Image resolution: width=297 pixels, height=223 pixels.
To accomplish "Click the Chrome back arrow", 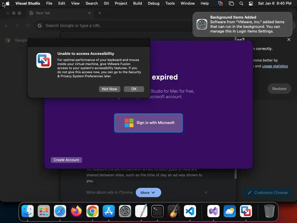I will tap(7, 26).
